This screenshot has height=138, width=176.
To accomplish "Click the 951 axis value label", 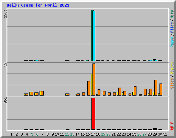I will [5, 100].
